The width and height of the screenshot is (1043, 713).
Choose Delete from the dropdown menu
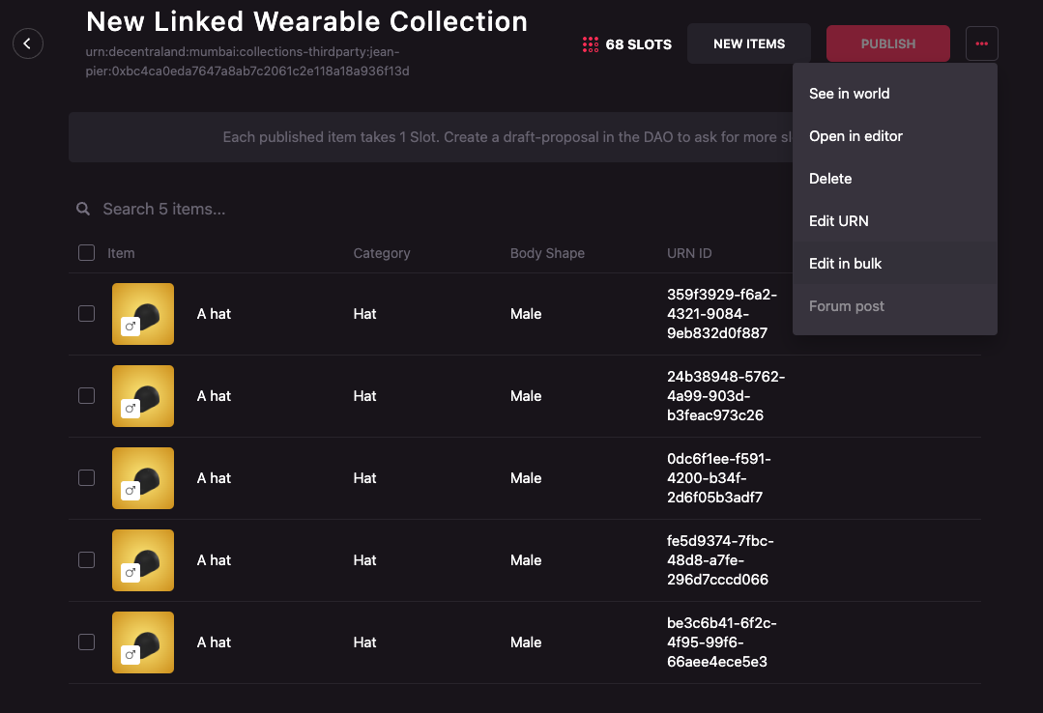830,179
